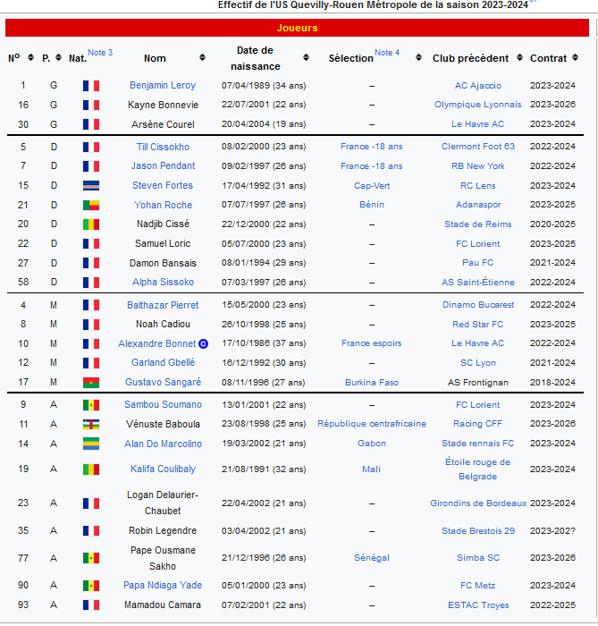This screenshot has width=598, height=626.
Task: Click the captain badge beside Alexandre Bonnet
Action: (203, 343)
